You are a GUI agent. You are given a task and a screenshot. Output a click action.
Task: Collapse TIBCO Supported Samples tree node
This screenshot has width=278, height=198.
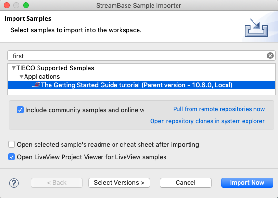[13, 68]
